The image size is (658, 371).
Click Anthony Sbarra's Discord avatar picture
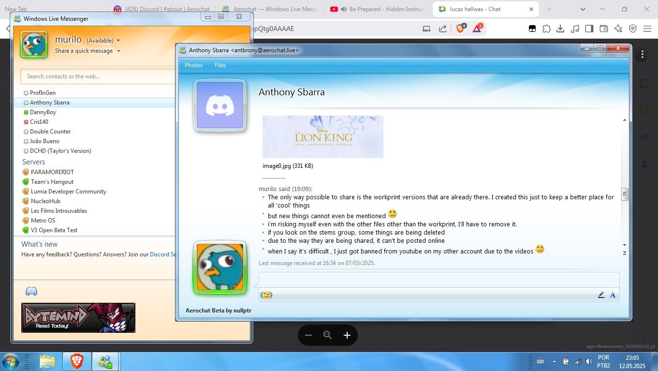pyautogui.click(x=220, y=105)
